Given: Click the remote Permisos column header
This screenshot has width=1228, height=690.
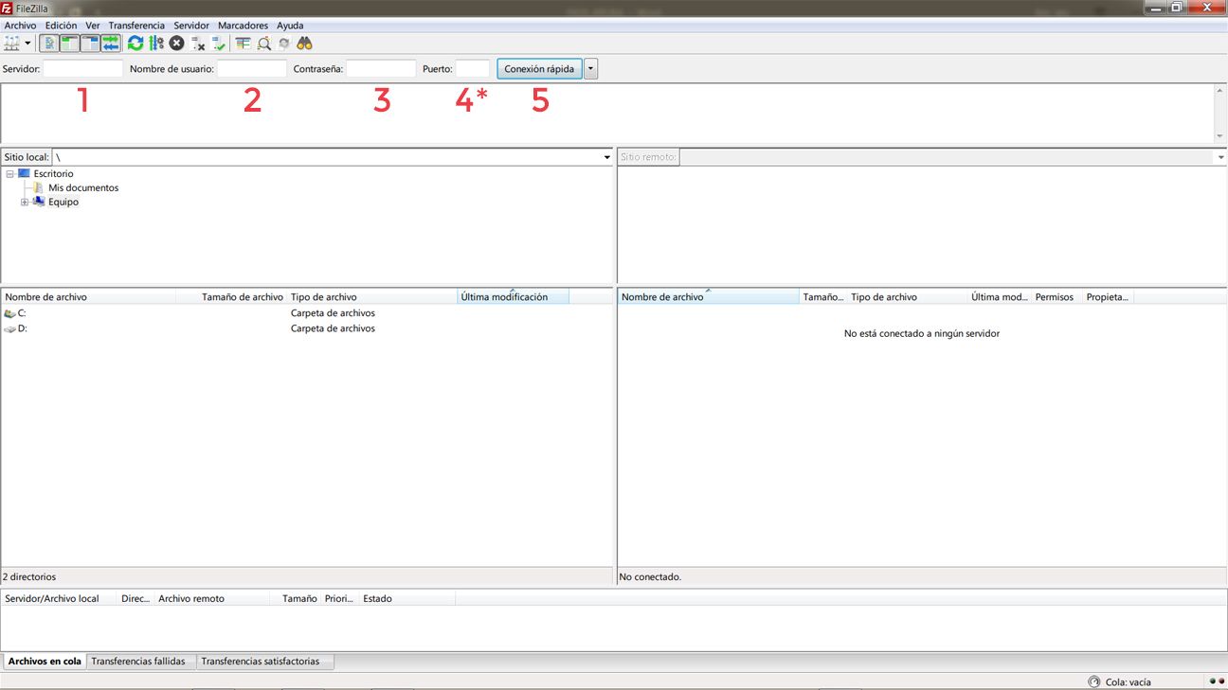Looking at the screenshot, I should (1057, 297).
